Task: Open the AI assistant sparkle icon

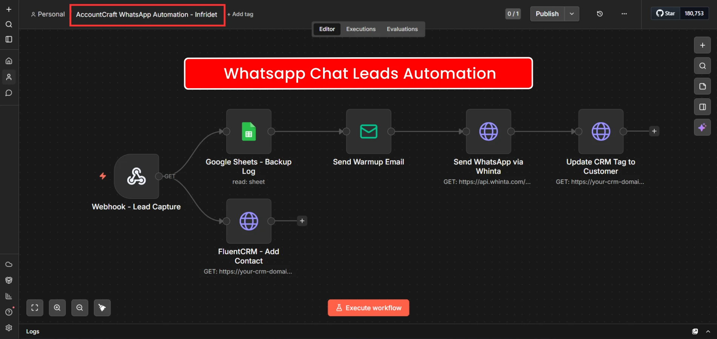Action: pyautogui.click(x=702, y=127)
